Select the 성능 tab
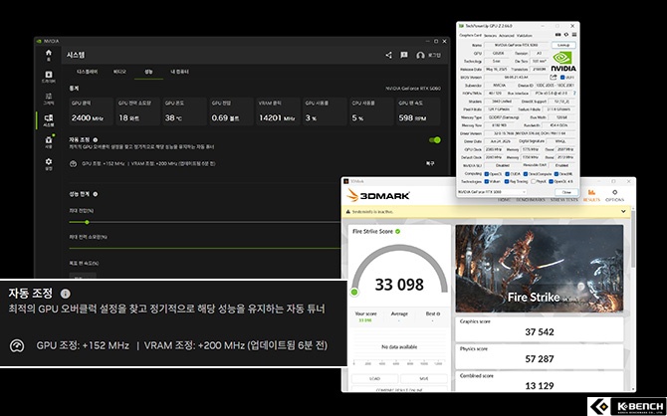The height and width of the screenshot is (416, 667). click(x=148, y=72)
